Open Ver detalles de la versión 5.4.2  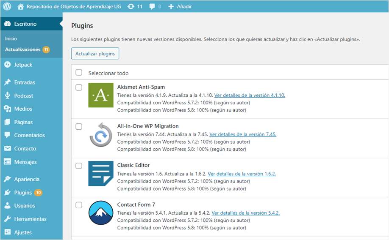pyautogui.click(x=246, y=213)
